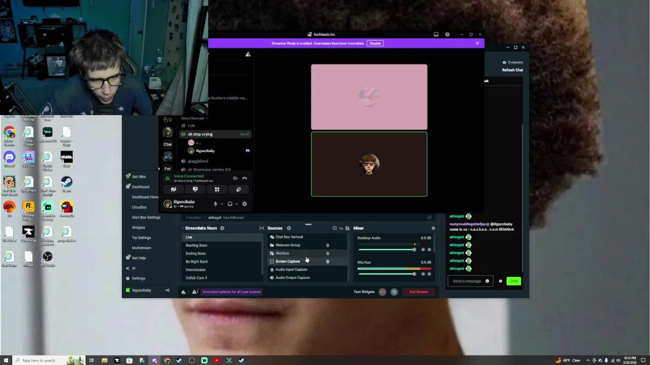Start recording with REC button
This screenshot has width=650, height=365.
pos(382,292)
